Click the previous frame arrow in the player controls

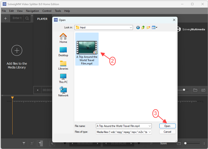point(38,90)
